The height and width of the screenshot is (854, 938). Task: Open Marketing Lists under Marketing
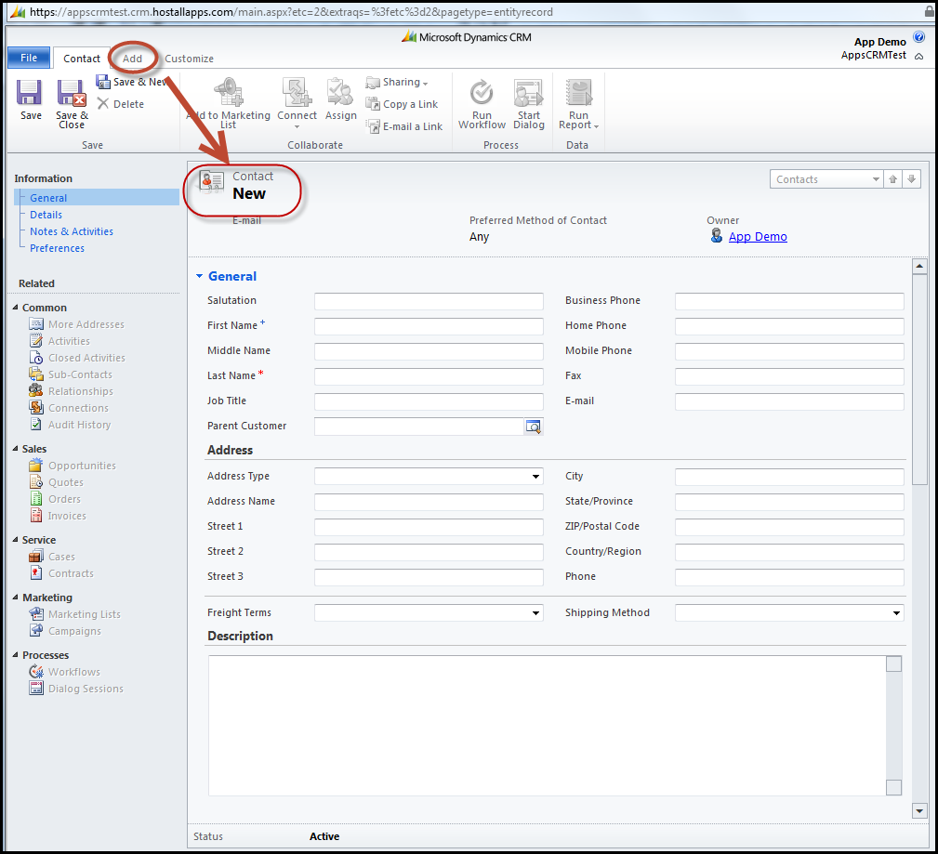click(x=74, y=614)
